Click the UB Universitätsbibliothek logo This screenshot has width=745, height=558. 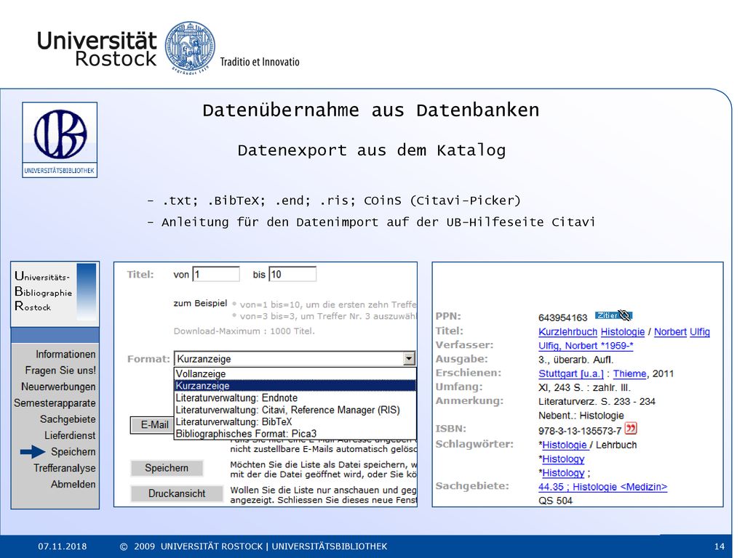[x=60, y=140]
